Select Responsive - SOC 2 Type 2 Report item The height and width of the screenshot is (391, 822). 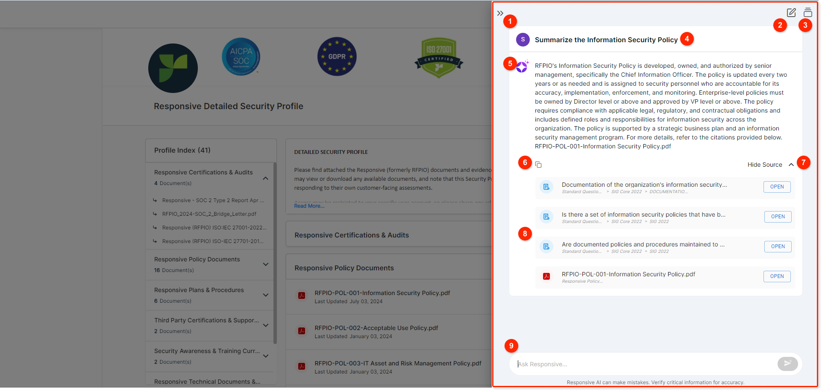click(x=213, y=200)
